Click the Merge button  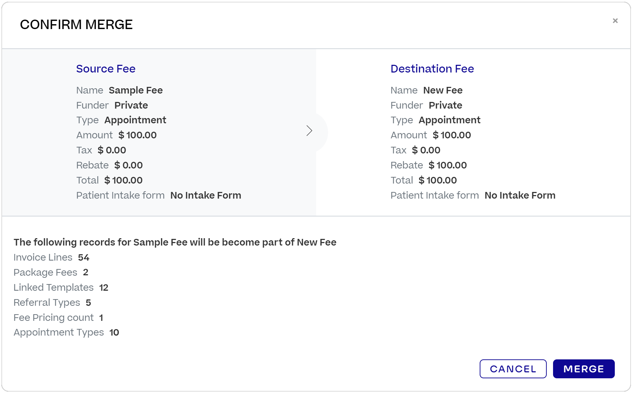pos(584,368)
